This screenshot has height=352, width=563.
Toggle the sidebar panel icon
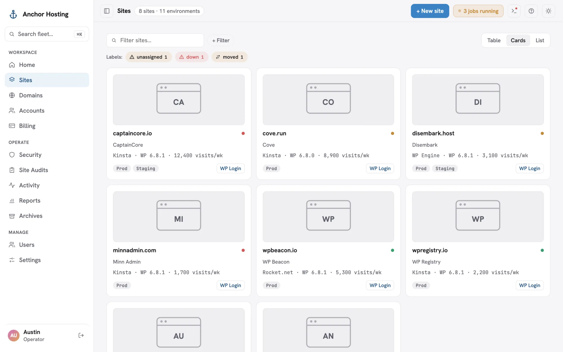tap(107, 11)
